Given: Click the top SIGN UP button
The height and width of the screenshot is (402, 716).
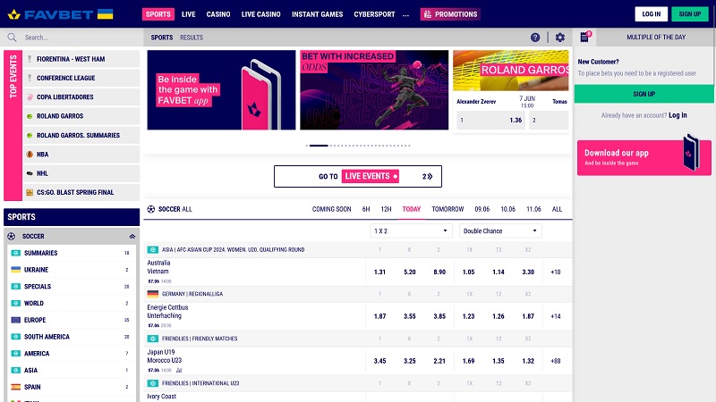Looking at the screenshot, I should coord(689,14).
